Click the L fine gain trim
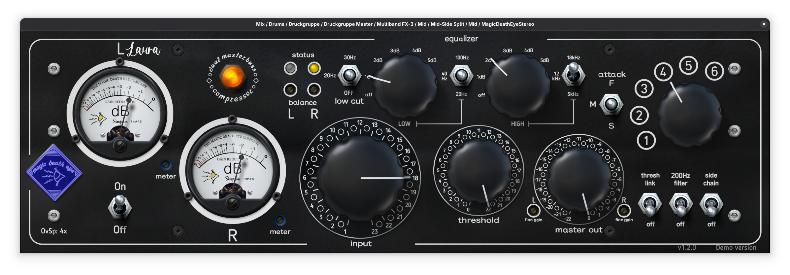 click(x=534, y=210)
